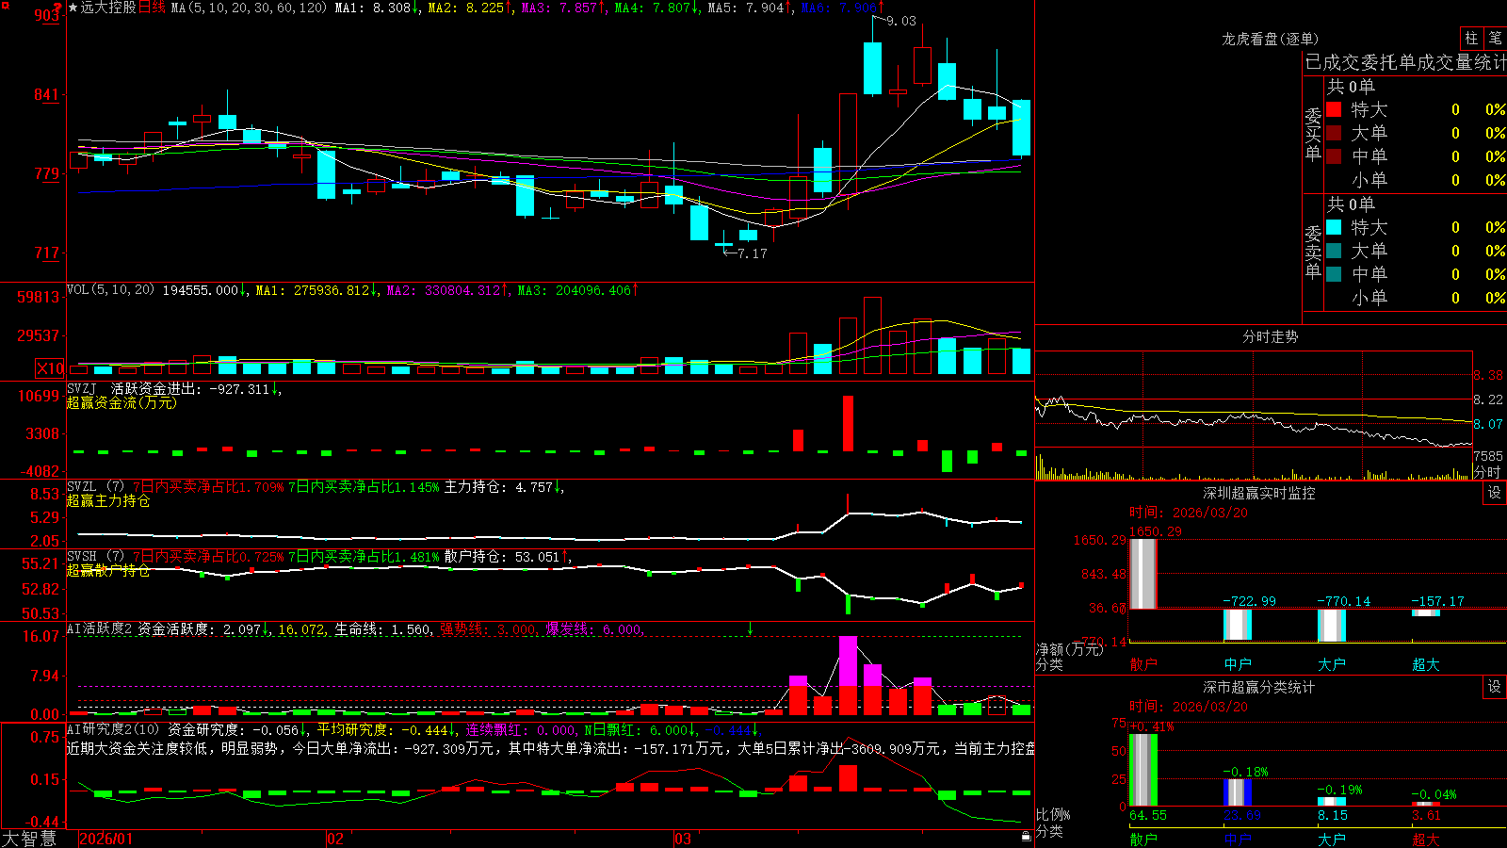Click green 散户 label in 分类统计 chart

click(x=1143, y=839)
